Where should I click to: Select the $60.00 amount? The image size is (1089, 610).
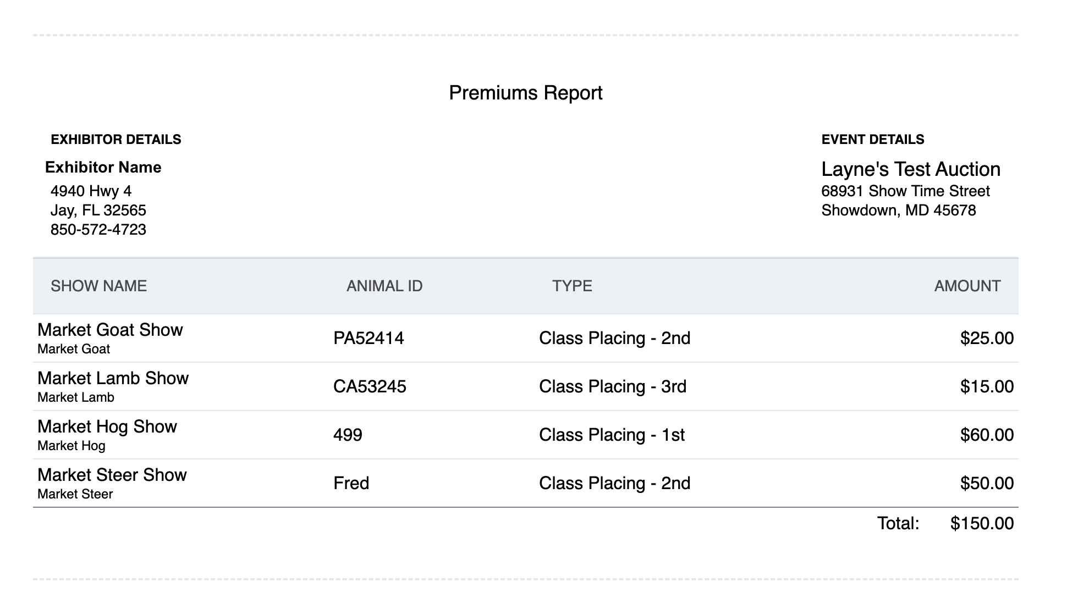coord(987,435)
